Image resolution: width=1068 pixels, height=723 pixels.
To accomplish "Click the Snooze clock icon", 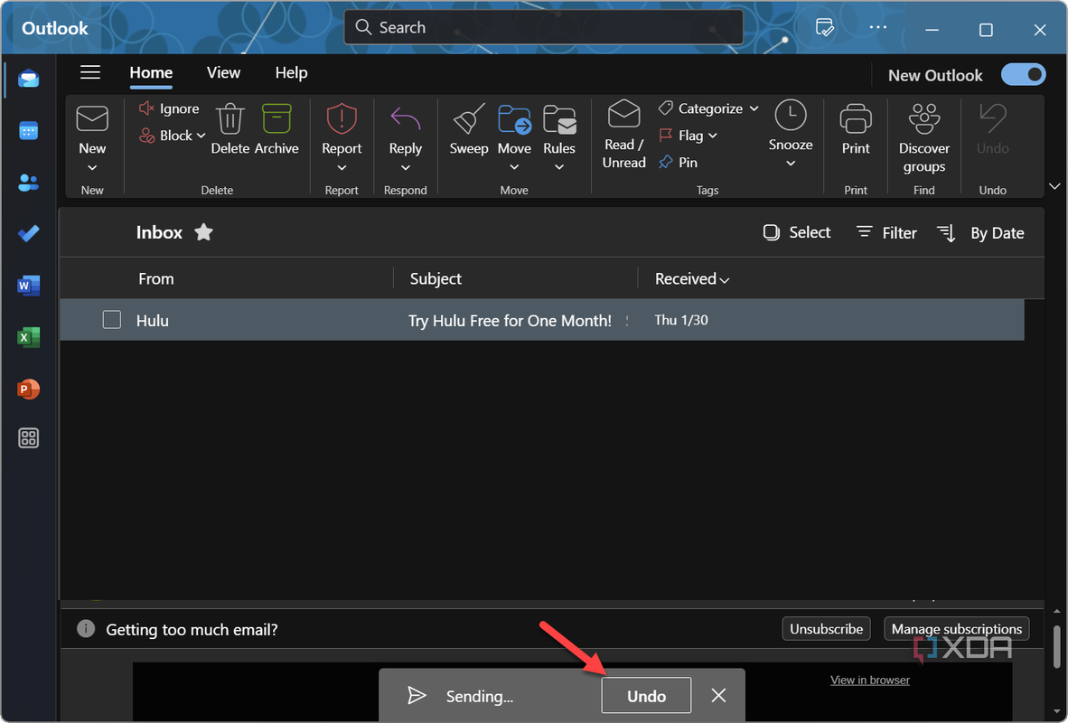I will pyautogui.click(x=791, y=115).
